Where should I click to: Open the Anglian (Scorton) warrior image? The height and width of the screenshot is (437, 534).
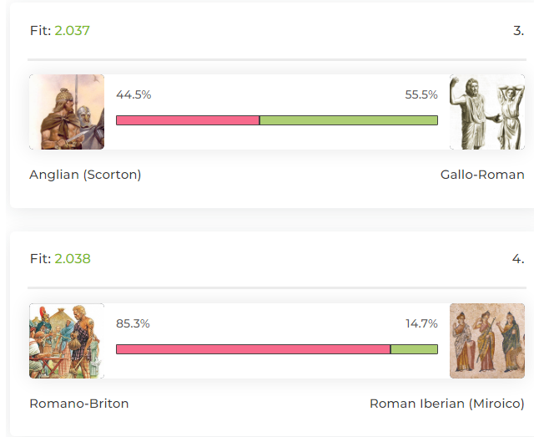point(67,112)
